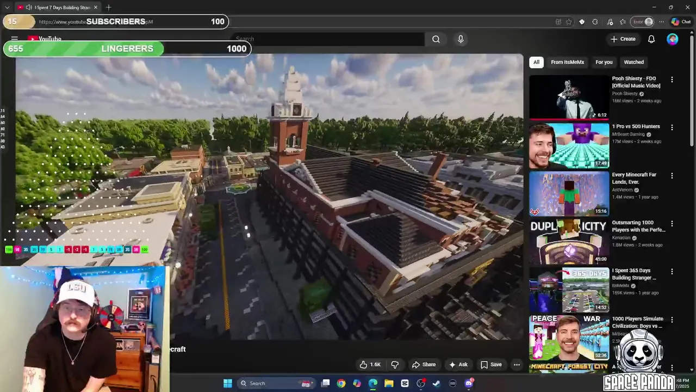Launch Google Chrome from the taskbar

tap(341, 383)
